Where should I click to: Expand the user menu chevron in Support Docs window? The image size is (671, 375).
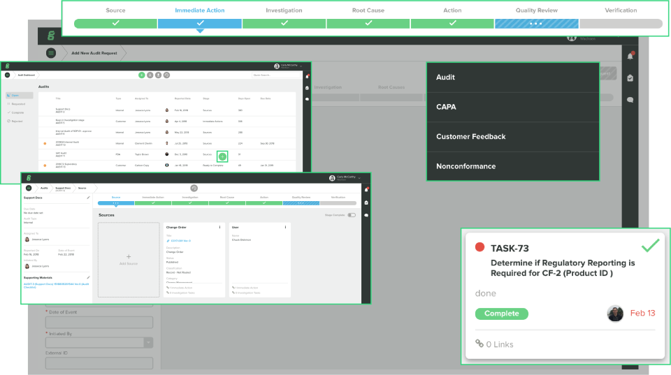[x=359, y=178]
